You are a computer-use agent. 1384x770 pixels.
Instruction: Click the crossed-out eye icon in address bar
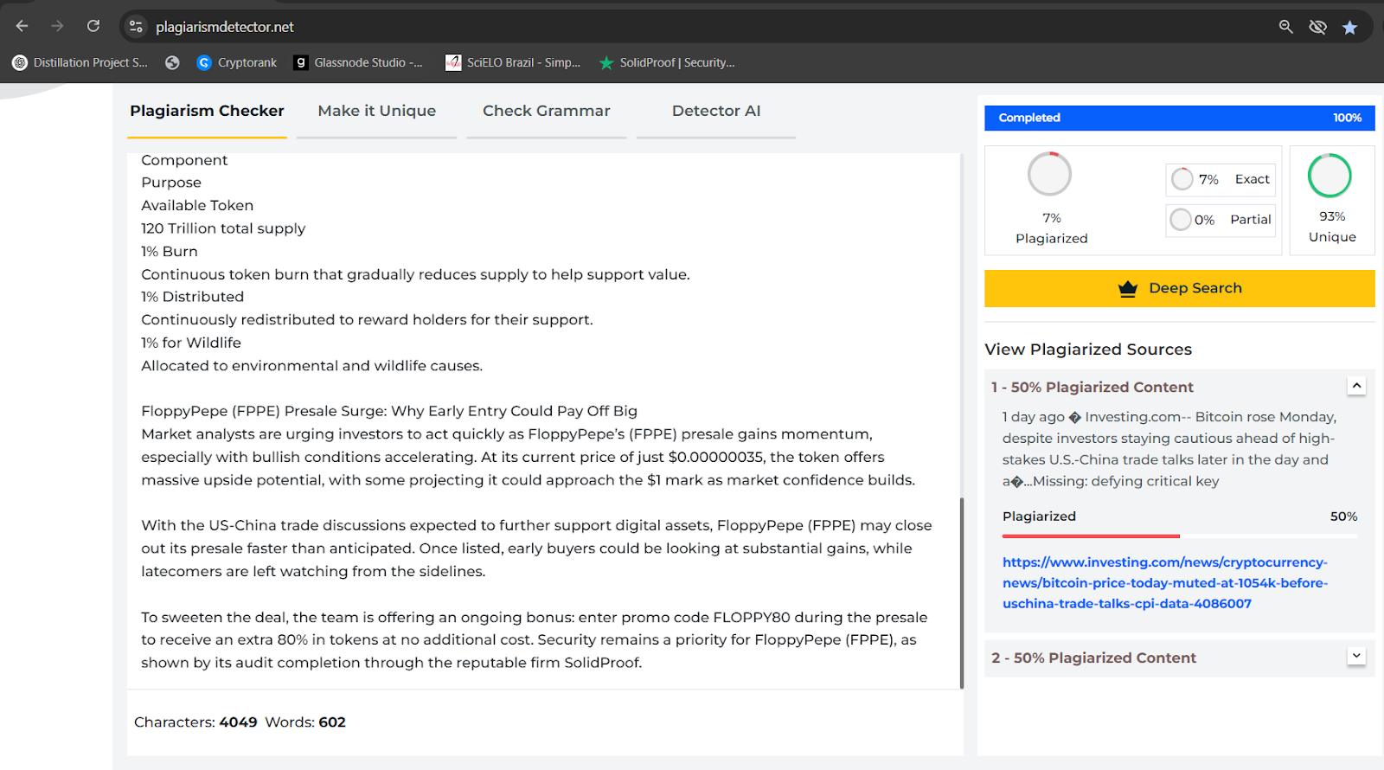(x=1317, y=27)
